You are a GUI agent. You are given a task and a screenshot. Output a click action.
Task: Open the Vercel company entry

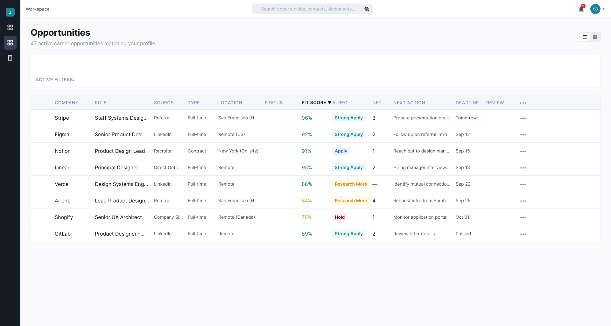(x=62, y=184)
